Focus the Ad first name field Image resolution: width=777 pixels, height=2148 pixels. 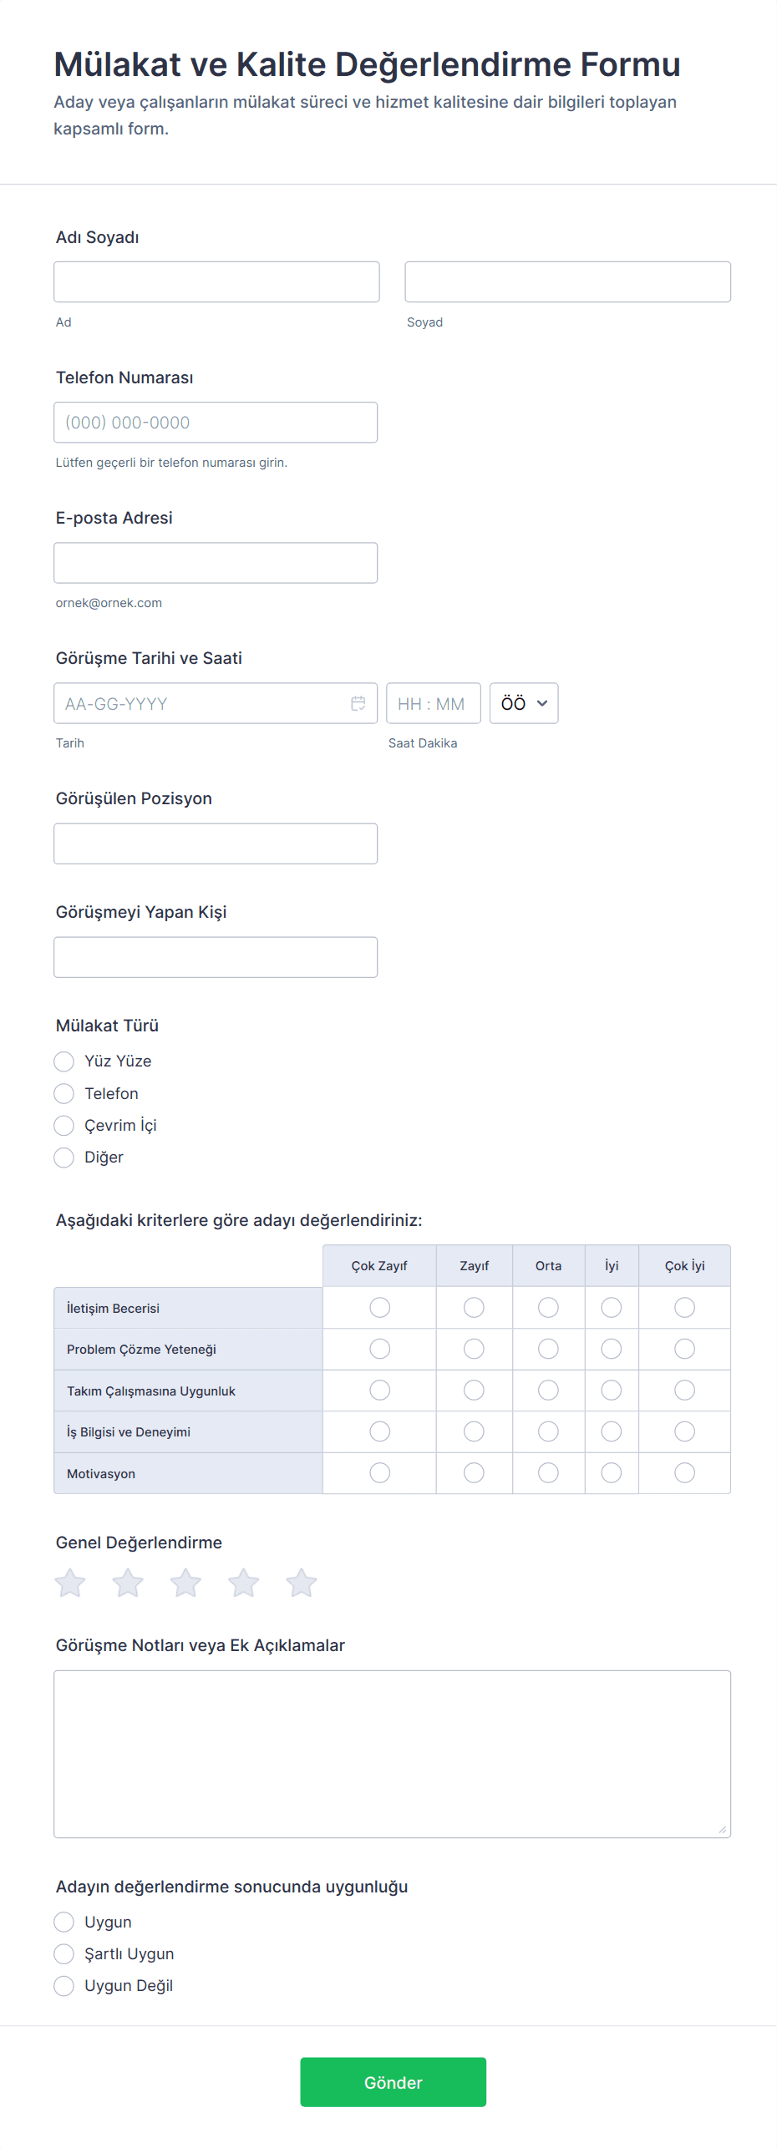[x=216, y=281]
